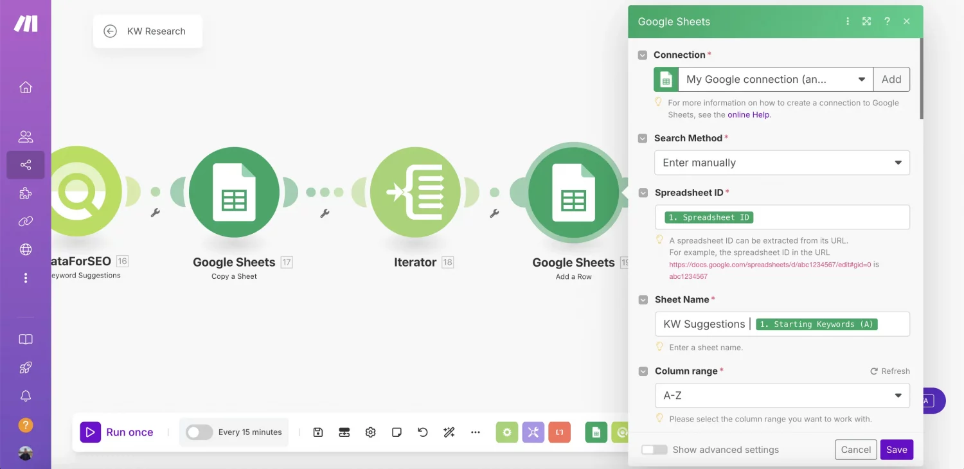
Task: Expand Google Sheets panel to fullscreen
Action: 866,21
